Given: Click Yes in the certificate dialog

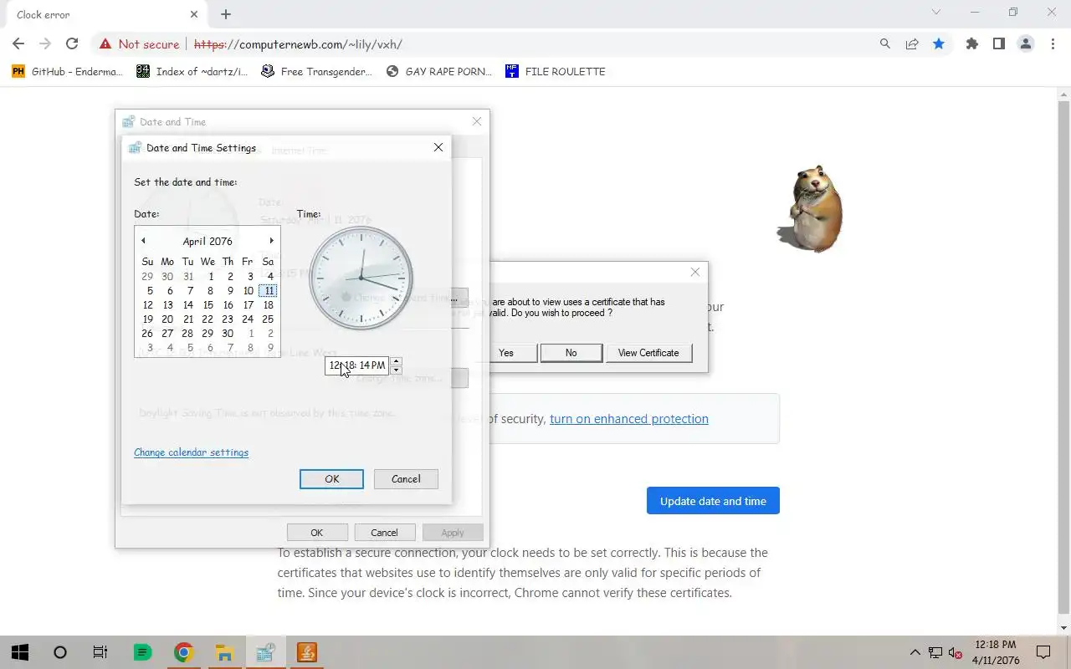Looking at the screenshot, I should tap(506, 353).
